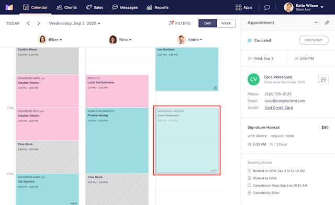Click the Mangomint logo icon

(x=9, y=7)
